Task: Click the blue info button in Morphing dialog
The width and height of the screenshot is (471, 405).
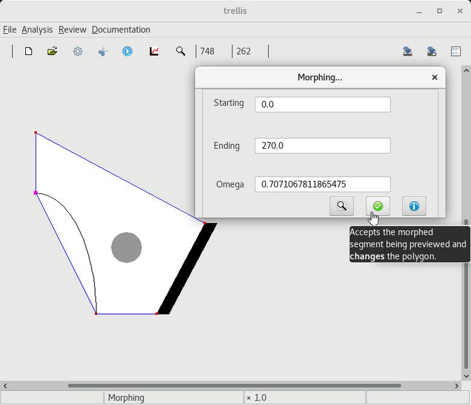Action: pos(414,206)
